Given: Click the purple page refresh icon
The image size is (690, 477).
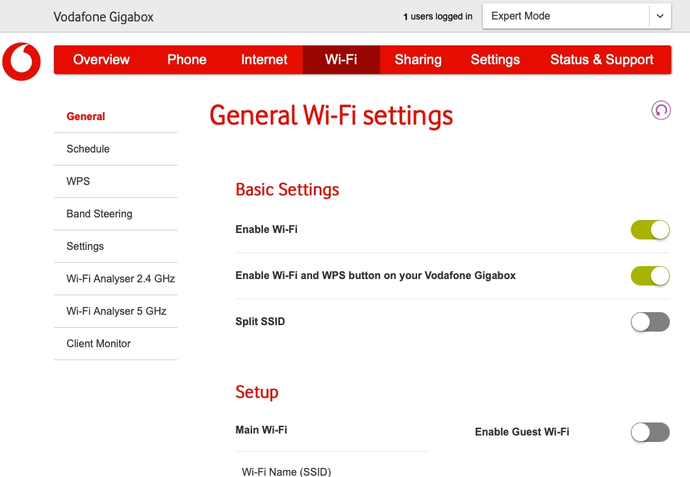Looking at the screenshot, I should 661,110.
